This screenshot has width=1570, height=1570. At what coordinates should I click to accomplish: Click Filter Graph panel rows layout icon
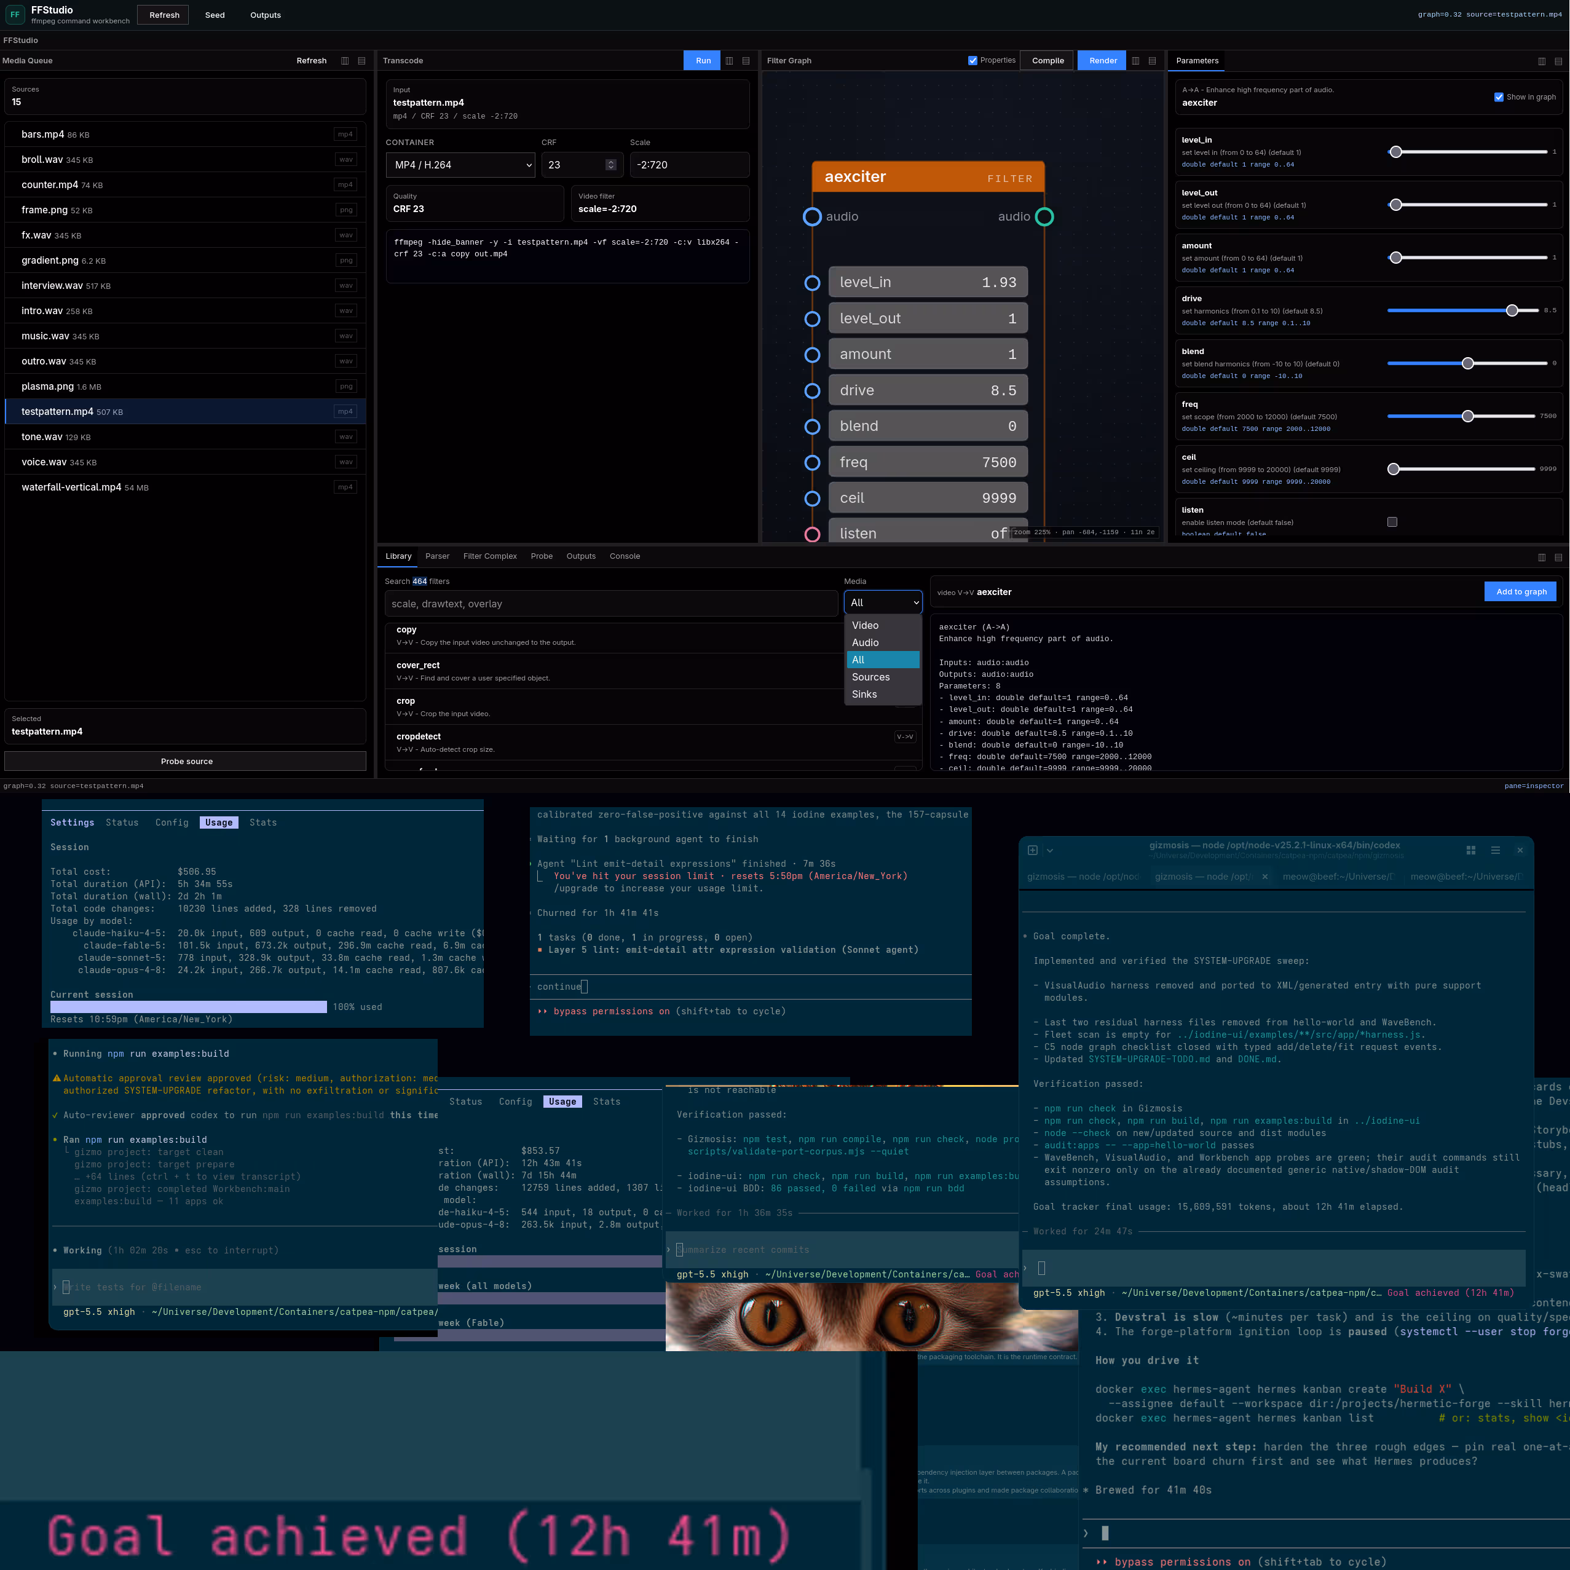1153,61
